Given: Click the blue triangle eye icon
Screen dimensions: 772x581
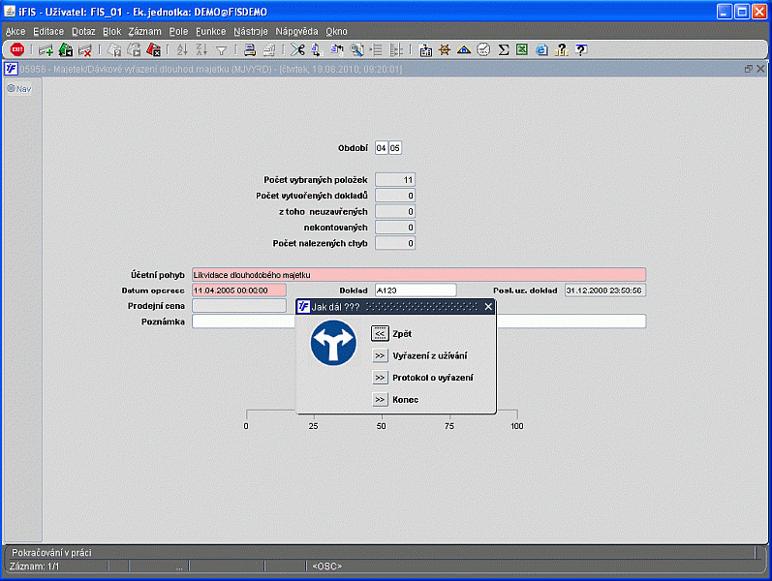Looking at the screenshot, I should coord(464,49).
